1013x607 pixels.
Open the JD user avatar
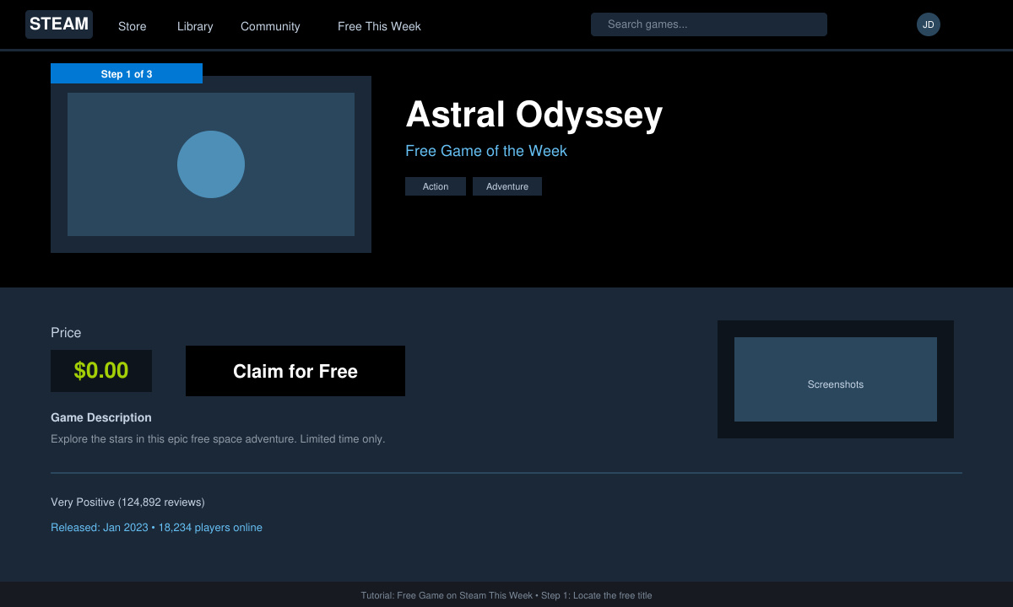point(929,24)
